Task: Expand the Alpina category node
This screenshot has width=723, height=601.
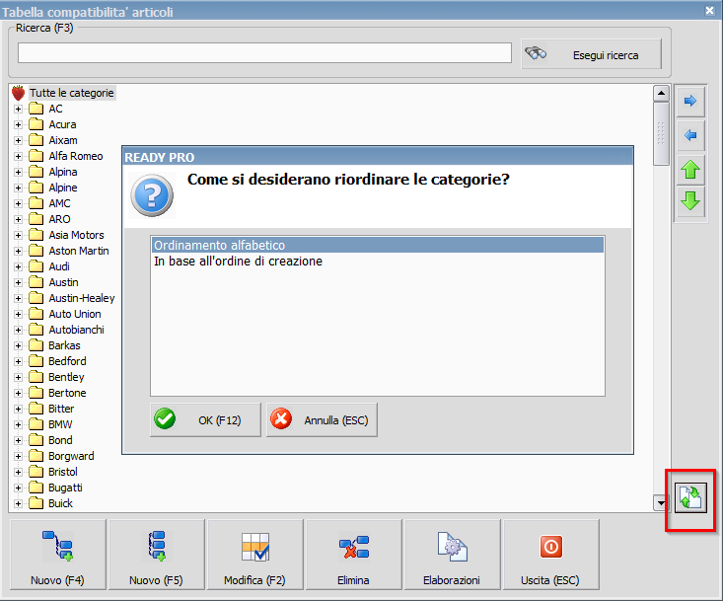Action: 18,172
